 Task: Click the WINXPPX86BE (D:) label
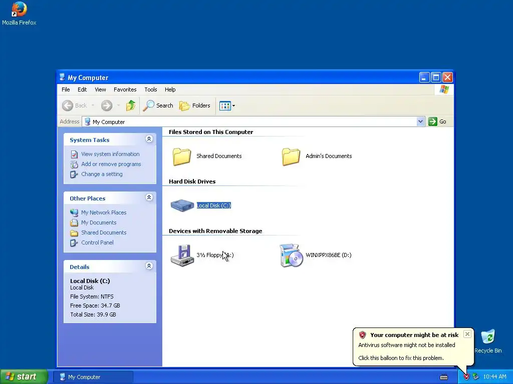pos(329,255)
